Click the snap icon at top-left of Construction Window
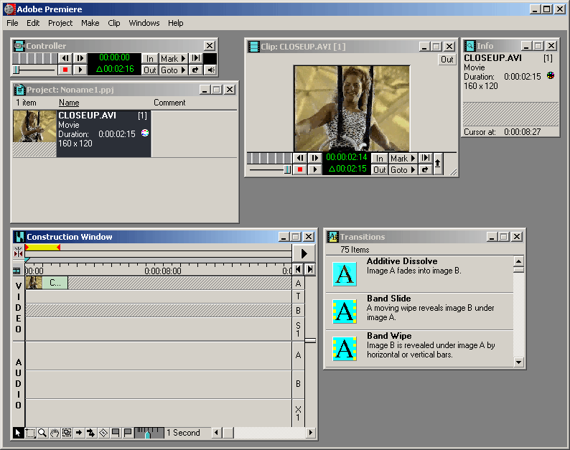Viewport: 570px width, 450px height. pyautogui.click(x=18, y=251)
